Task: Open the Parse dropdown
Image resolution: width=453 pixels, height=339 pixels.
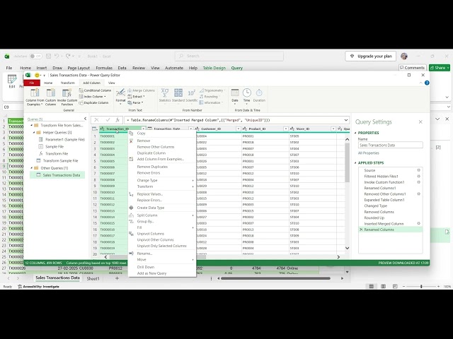Action: (x=135, y=102)
